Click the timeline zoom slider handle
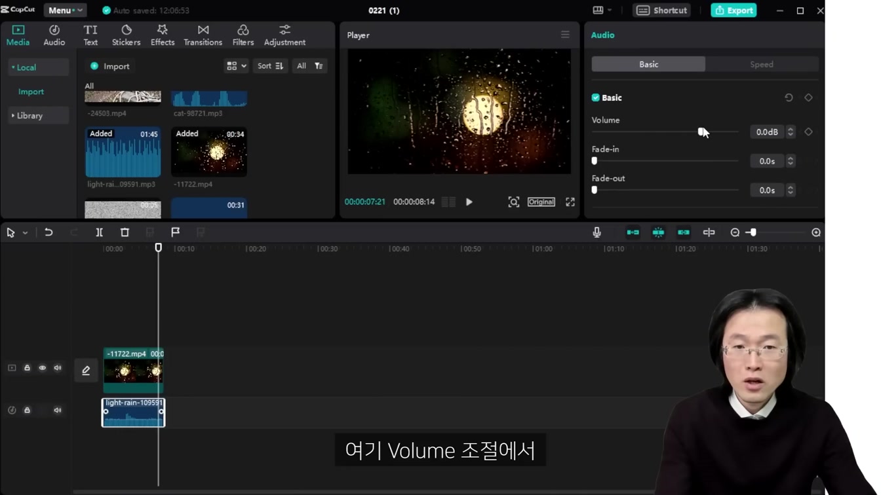 pos(753,232)
